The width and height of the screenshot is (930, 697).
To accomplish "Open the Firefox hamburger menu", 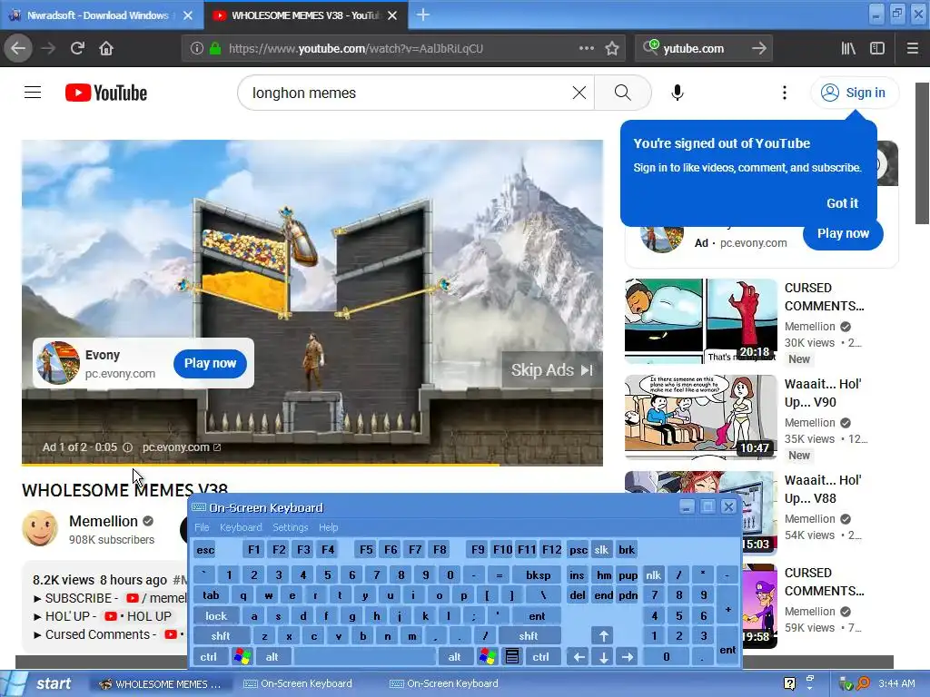I will [912, 49].
